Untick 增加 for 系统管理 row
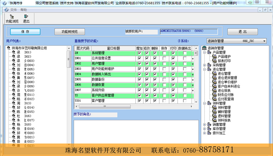The height and width of the screenshot is (156, 273). click(x=139, y=53)
